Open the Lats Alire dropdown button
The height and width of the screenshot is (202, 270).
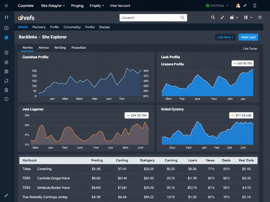(225, 37)
